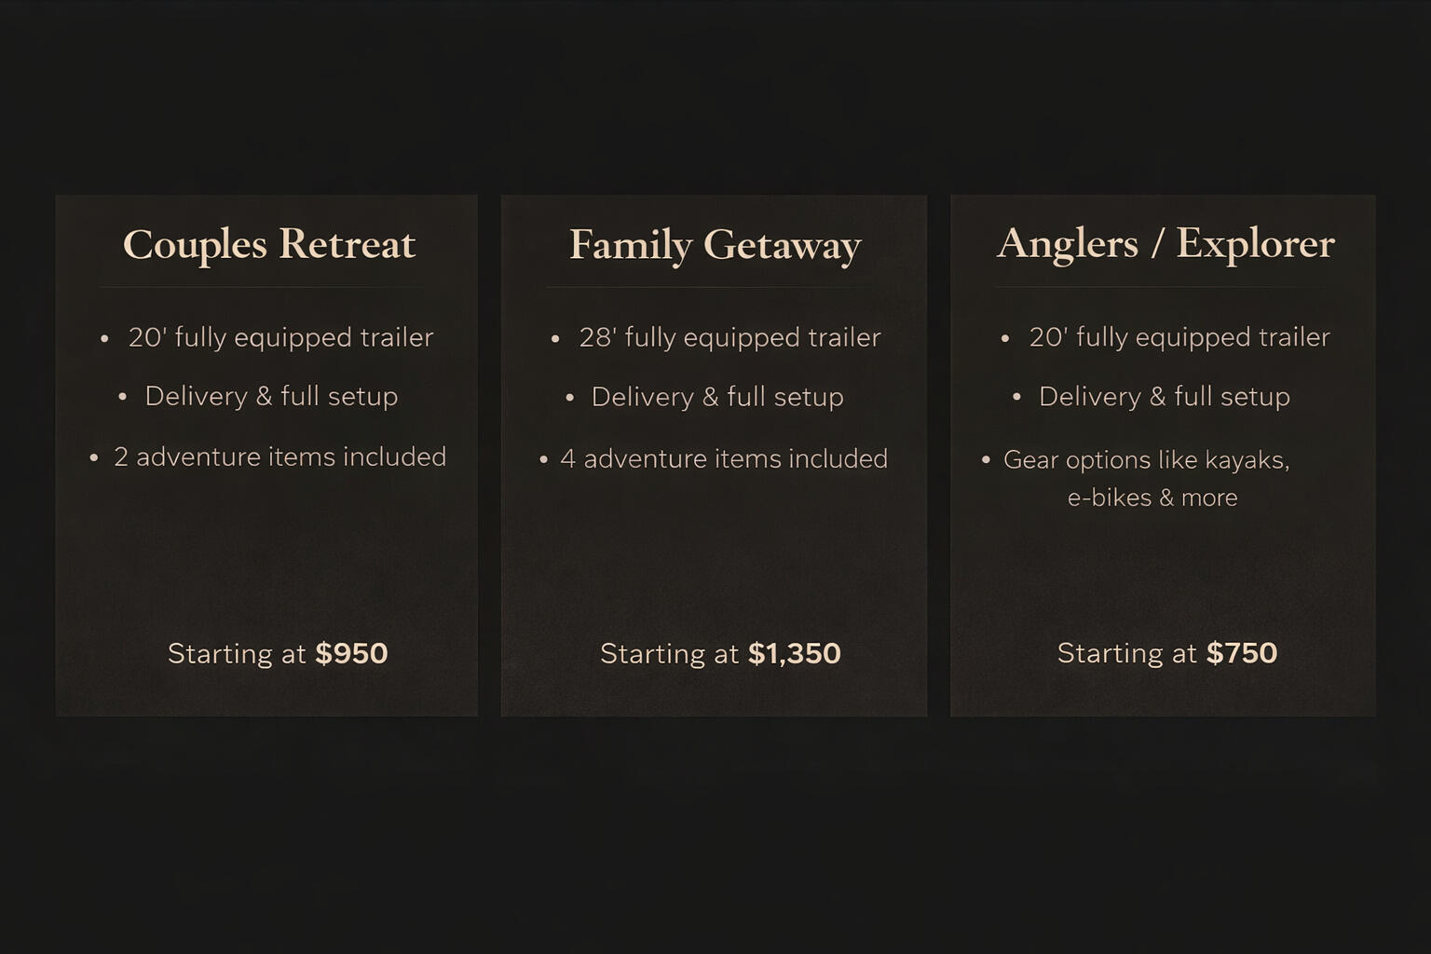Click the divider line below Family Getaway
Image resolution: width=1431 pixels, height=954 pixels.
click(x=715, y=287)
